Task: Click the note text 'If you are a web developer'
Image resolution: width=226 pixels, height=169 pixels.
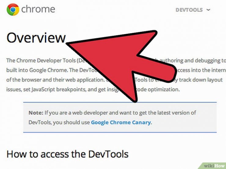Action: tap(76, 113)
